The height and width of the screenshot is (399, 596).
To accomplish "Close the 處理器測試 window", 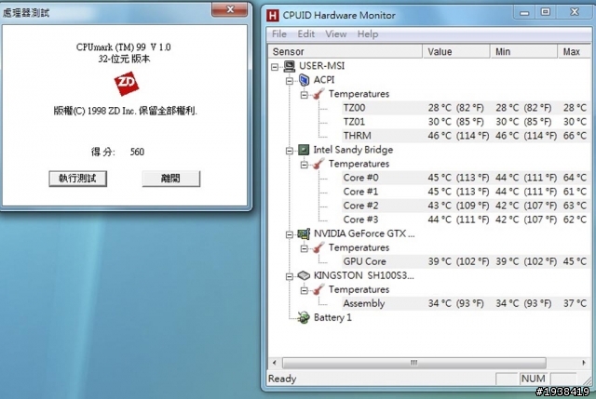I will 230,9.
